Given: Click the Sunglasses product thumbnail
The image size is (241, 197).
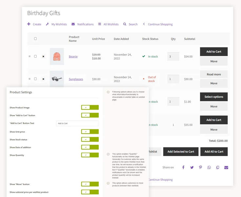Looking at the screenshot, I should click(57, 79).
